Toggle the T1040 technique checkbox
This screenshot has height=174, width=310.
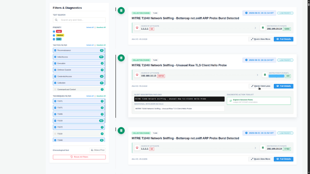coord(55,140)
